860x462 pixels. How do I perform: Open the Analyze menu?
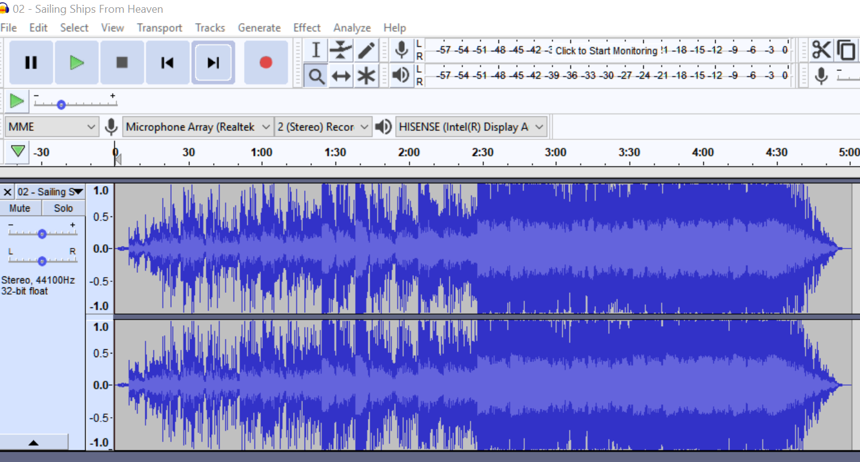point(352,28)
